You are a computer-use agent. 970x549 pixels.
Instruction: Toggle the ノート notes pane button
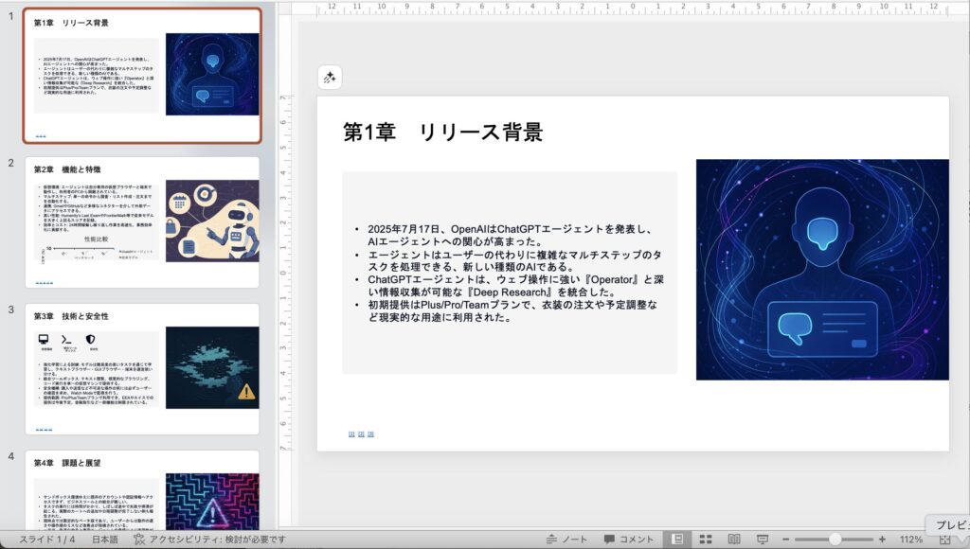click(566, 540)
